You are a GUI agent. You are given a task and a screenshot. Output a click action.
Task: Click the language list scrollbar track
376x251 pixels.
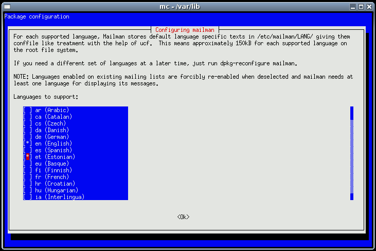[x=352, y=153]
